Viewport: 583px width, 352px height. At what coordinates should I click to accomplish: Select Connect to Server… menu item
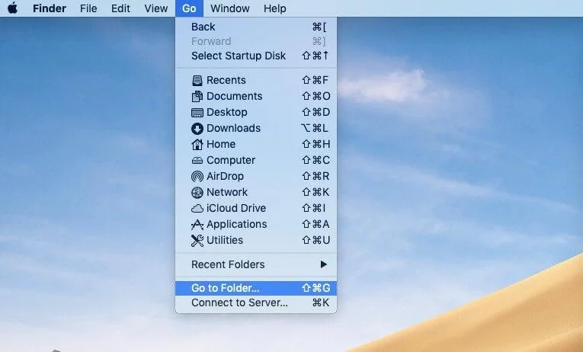[x=256, y=302]
